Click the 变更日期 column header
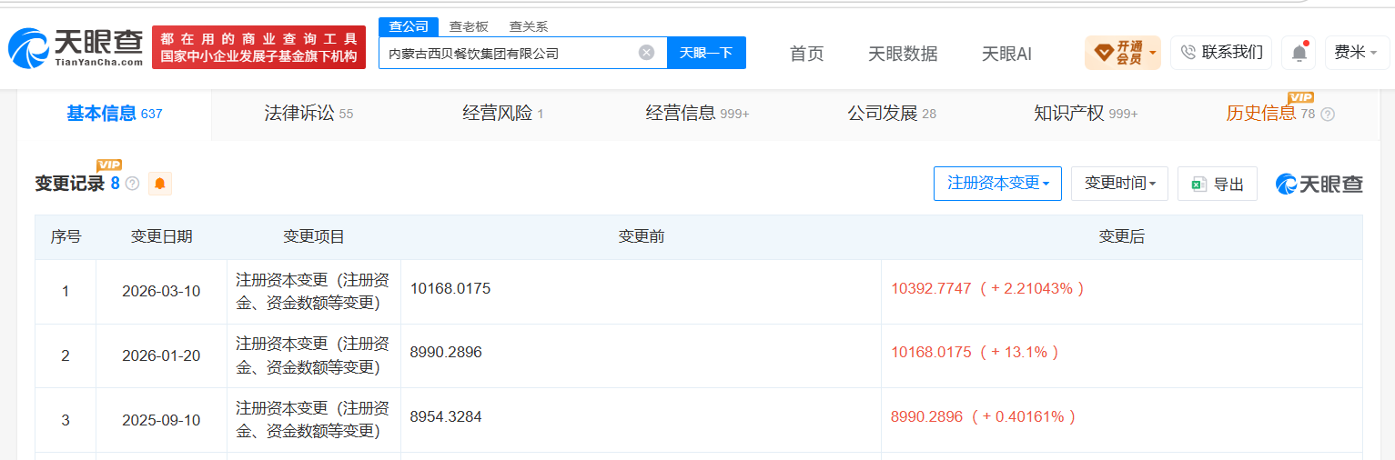This screenshot has height=460, width=1395. (x=161, y=237)
